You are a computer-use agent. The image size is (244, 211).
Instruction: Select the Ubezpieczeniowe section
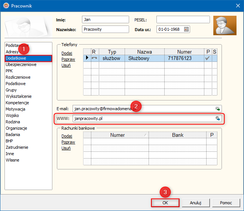(x=21, y=64)
